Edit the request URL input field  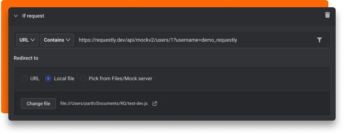[195, 40]
